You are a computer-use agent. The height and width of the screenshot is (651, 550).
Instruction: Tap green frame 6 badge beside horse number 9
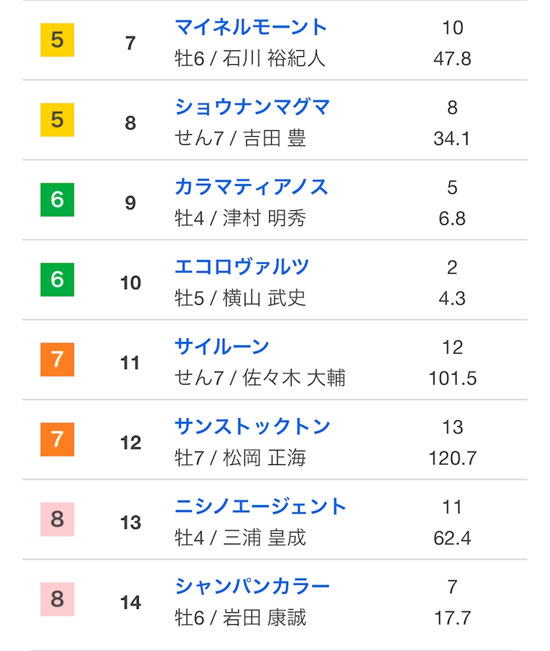click(57, 200)
